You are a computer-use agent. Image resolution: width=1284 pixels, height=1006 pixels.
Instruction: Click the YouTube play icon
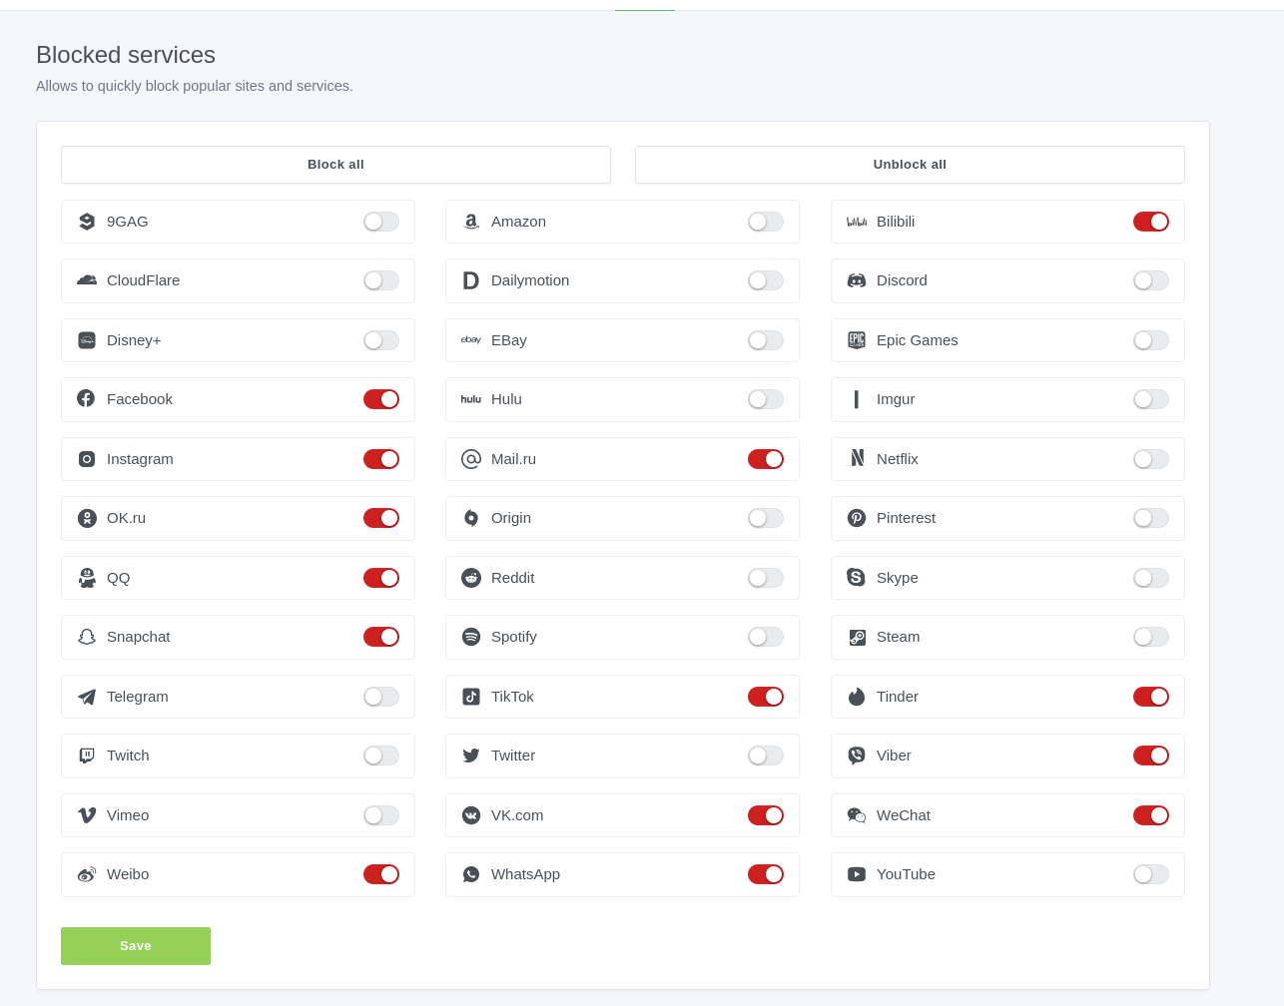[x=857, y=874]
